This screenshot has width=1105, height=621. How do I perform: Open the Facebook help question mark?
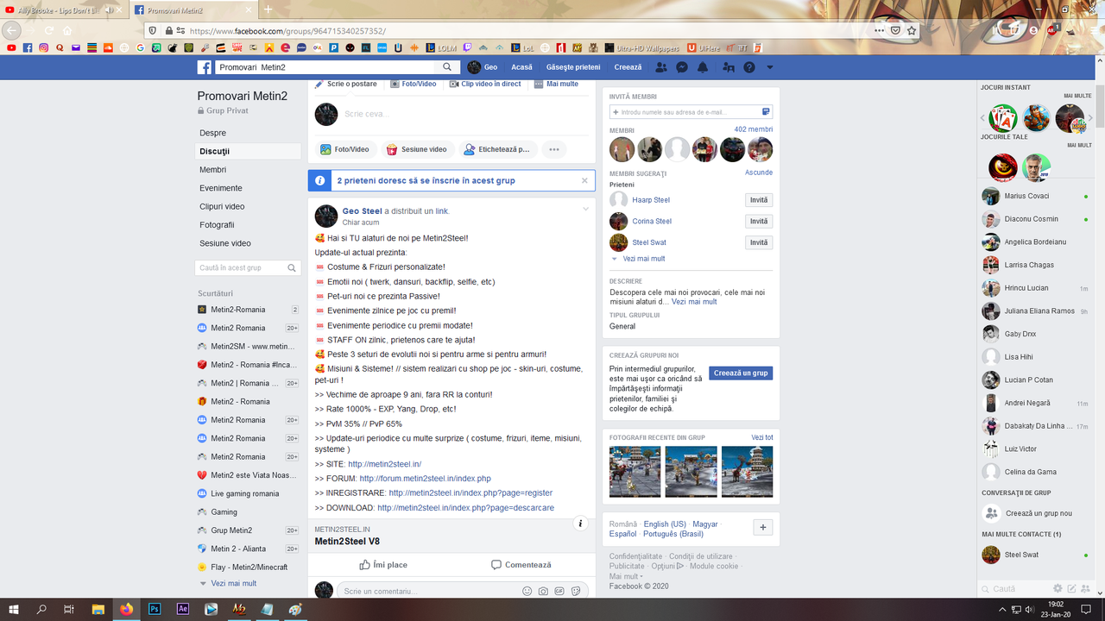point(749,67)
